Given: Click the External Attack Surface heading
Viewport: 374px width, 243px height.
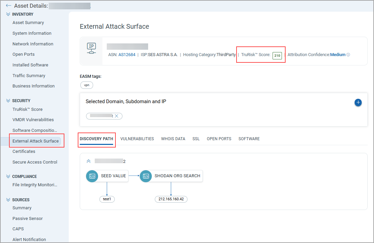Looking at the screenshot, I should [114, 26].
